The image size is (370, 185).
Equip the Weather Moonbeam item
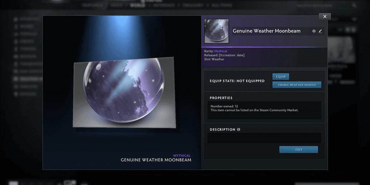(x=280, y=77)
